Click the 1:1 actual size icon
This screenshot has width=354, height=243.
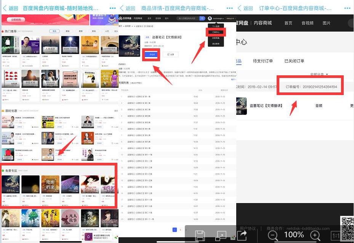tap(335, 236)
